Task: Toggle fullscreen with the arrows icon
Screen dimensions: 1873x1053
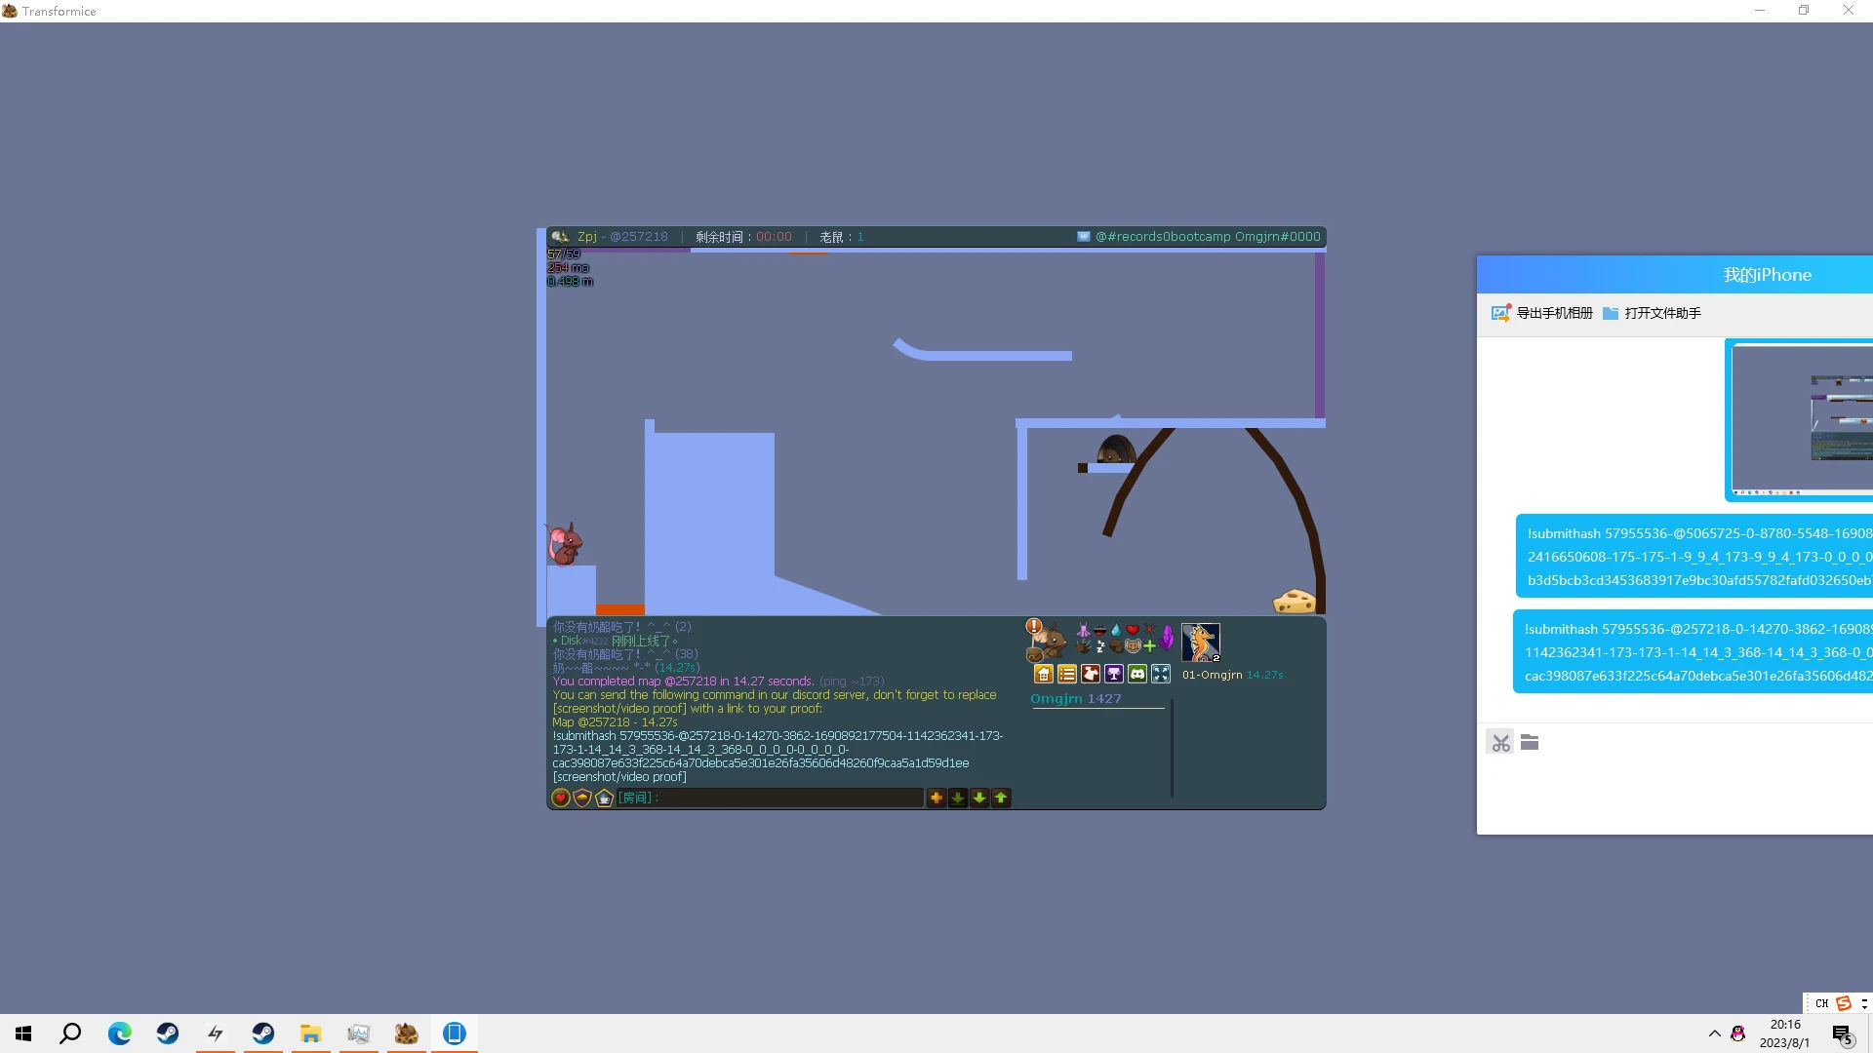Action: tap(1161, 674)
